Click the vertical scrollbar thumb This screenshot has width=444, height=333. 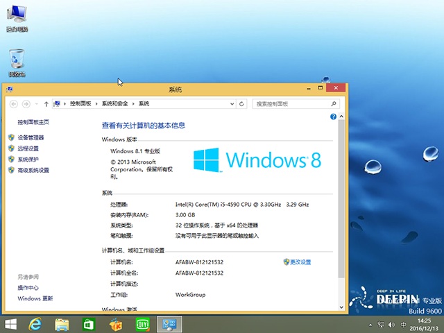point(341,199)
